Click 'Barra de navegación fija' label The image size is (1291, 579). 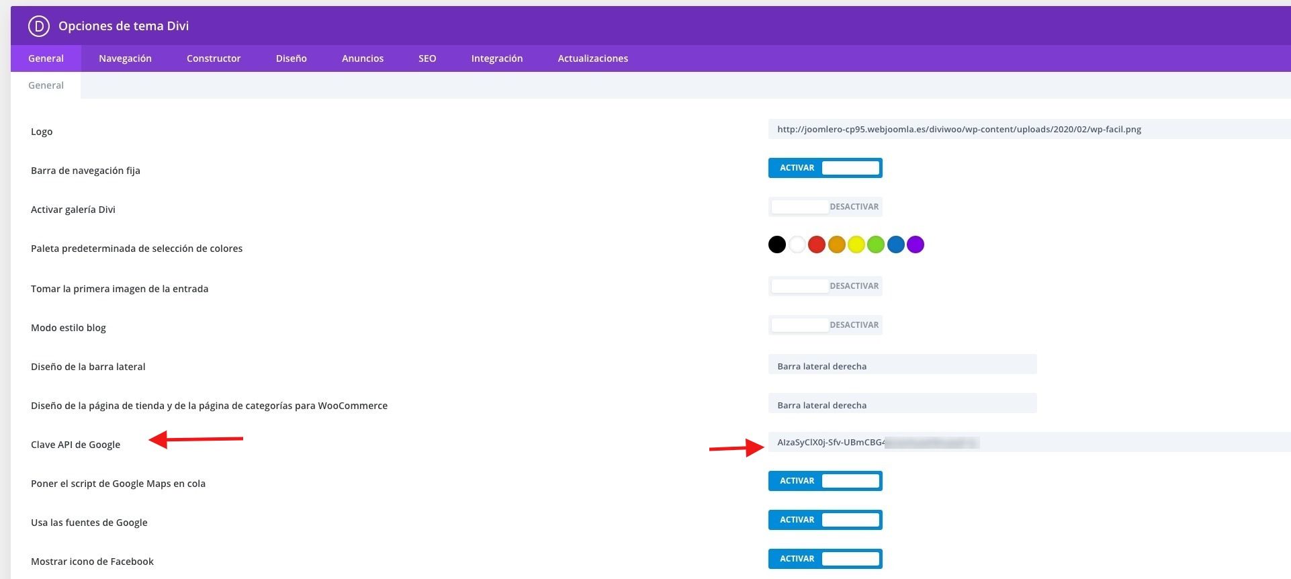(x=85, y=171)
